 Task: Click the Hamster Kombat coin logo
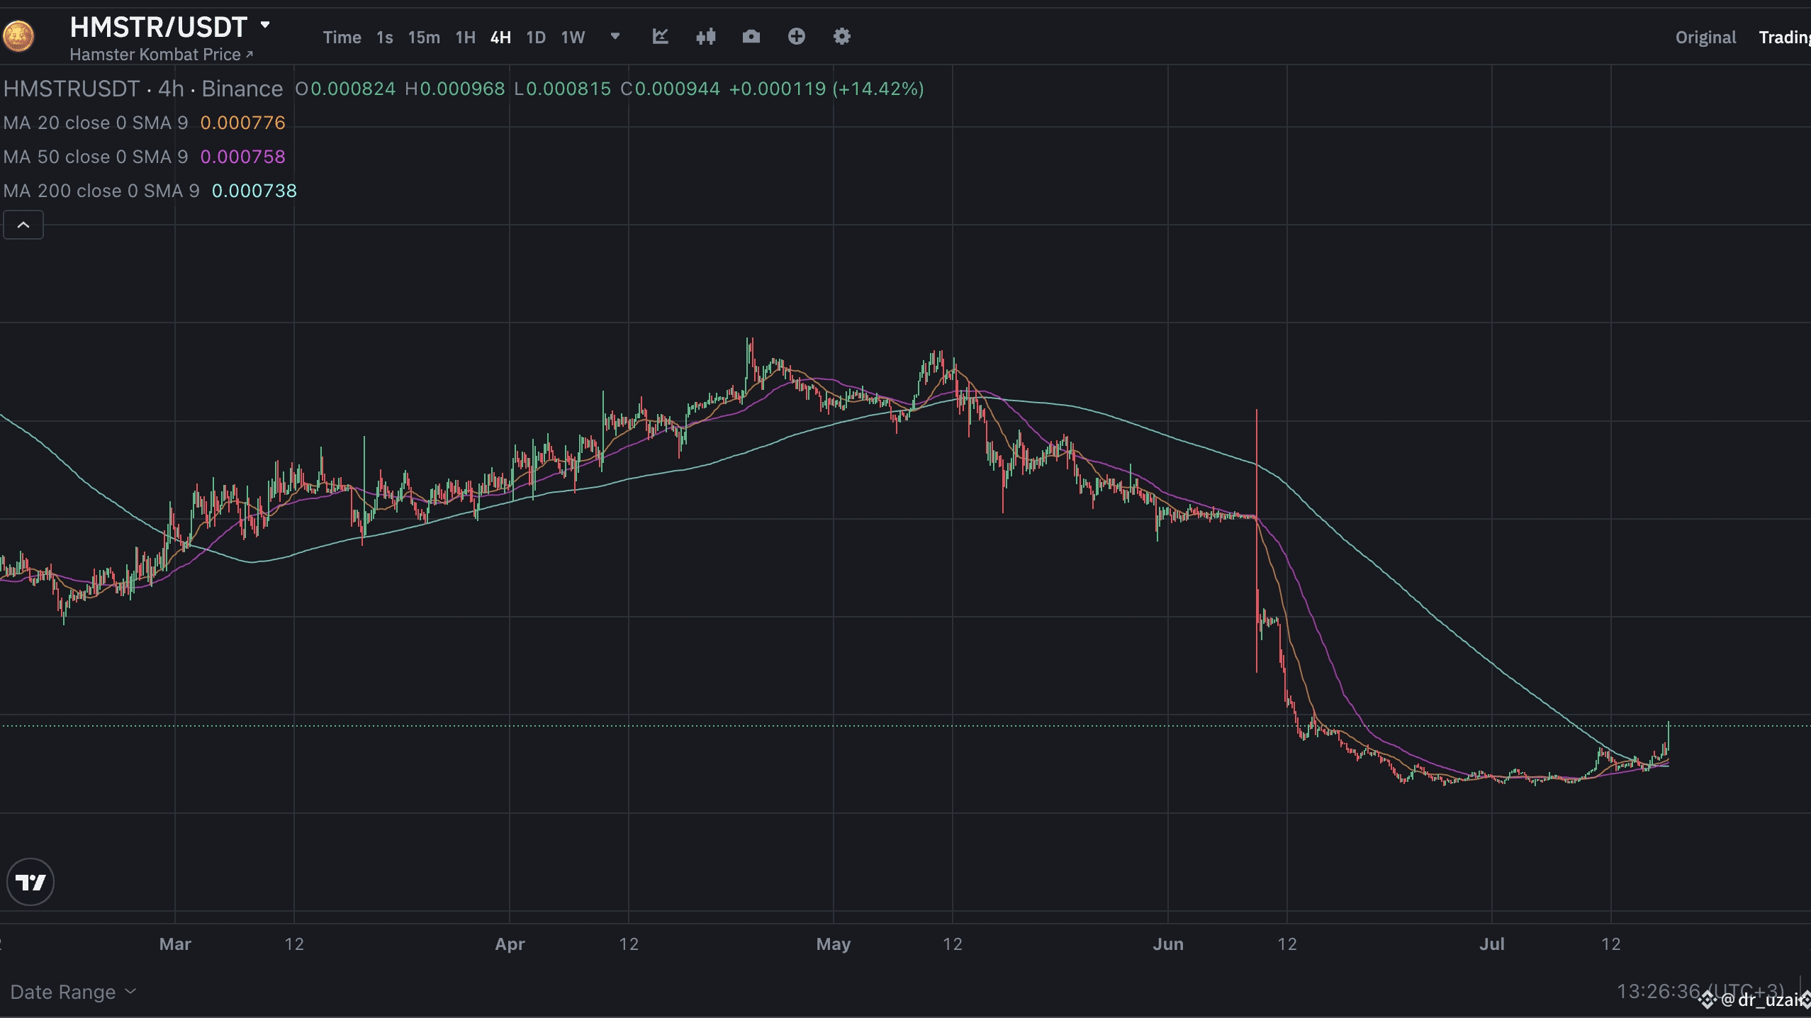(x=18, y=37)
